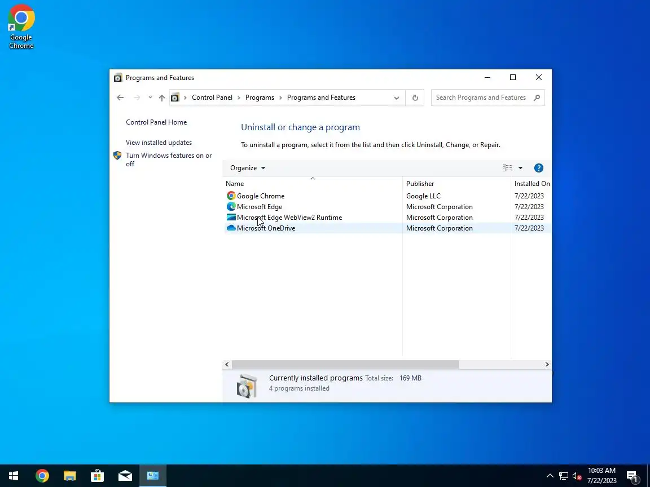Open the notification center icon
The width and height of the screenshot is (650, 487).
pos(632,476)
